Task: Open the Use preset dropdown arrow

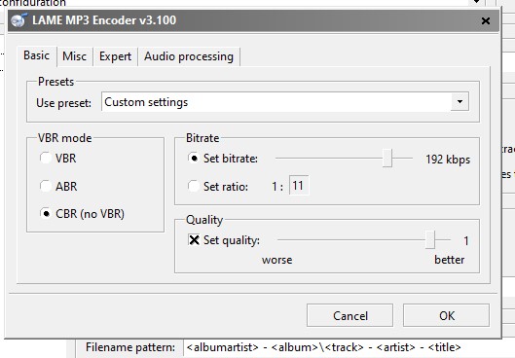Action: pos(460,102)
